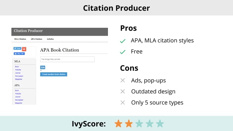This screenshot has width=233, height=131.
Task: Click the X icon beside Outdated design
Action: coord(123,92)
